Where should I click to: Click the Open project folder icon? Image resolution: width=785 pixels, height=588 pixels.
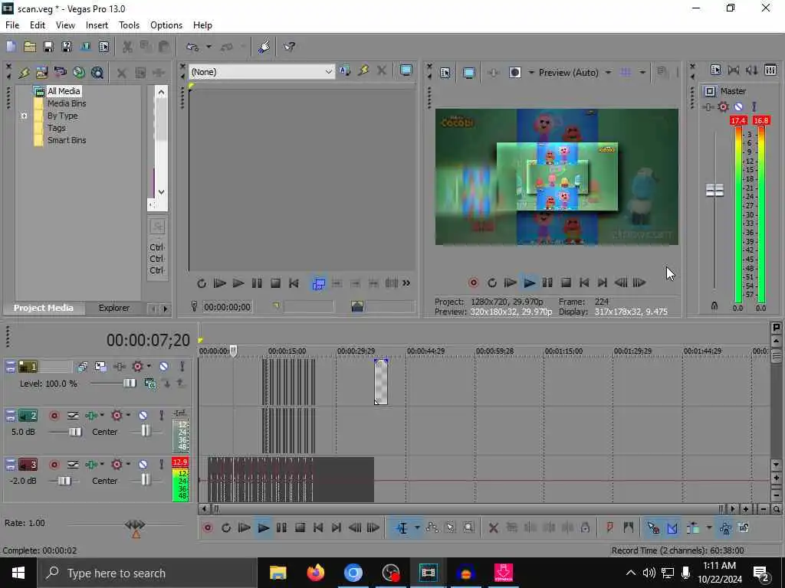30,47
